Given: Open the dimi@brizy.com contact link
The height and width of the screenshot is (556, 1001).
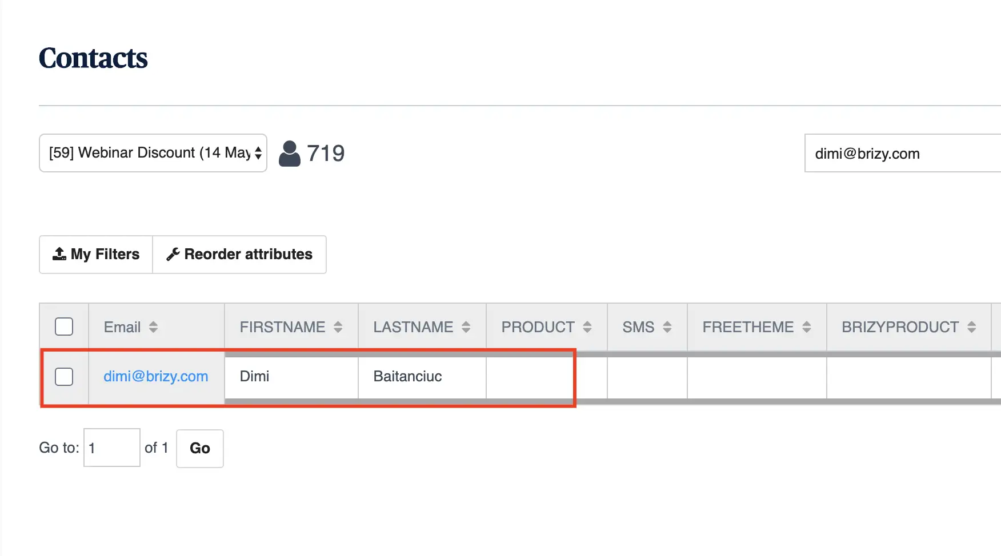Looking at the screenshot, I should coord(155,377).
